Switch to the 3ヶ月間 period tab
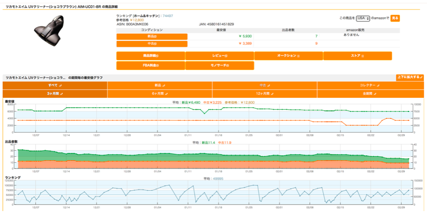 point(55,94)
